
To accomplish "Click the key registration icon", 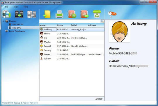I will coord(112,15).
